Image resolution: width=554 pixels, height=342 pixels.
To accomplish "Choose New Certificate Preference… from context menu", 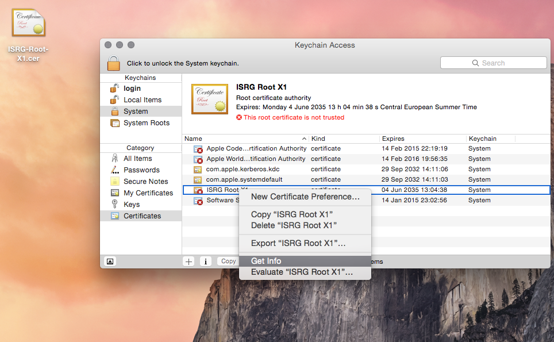I will [305, 197].
